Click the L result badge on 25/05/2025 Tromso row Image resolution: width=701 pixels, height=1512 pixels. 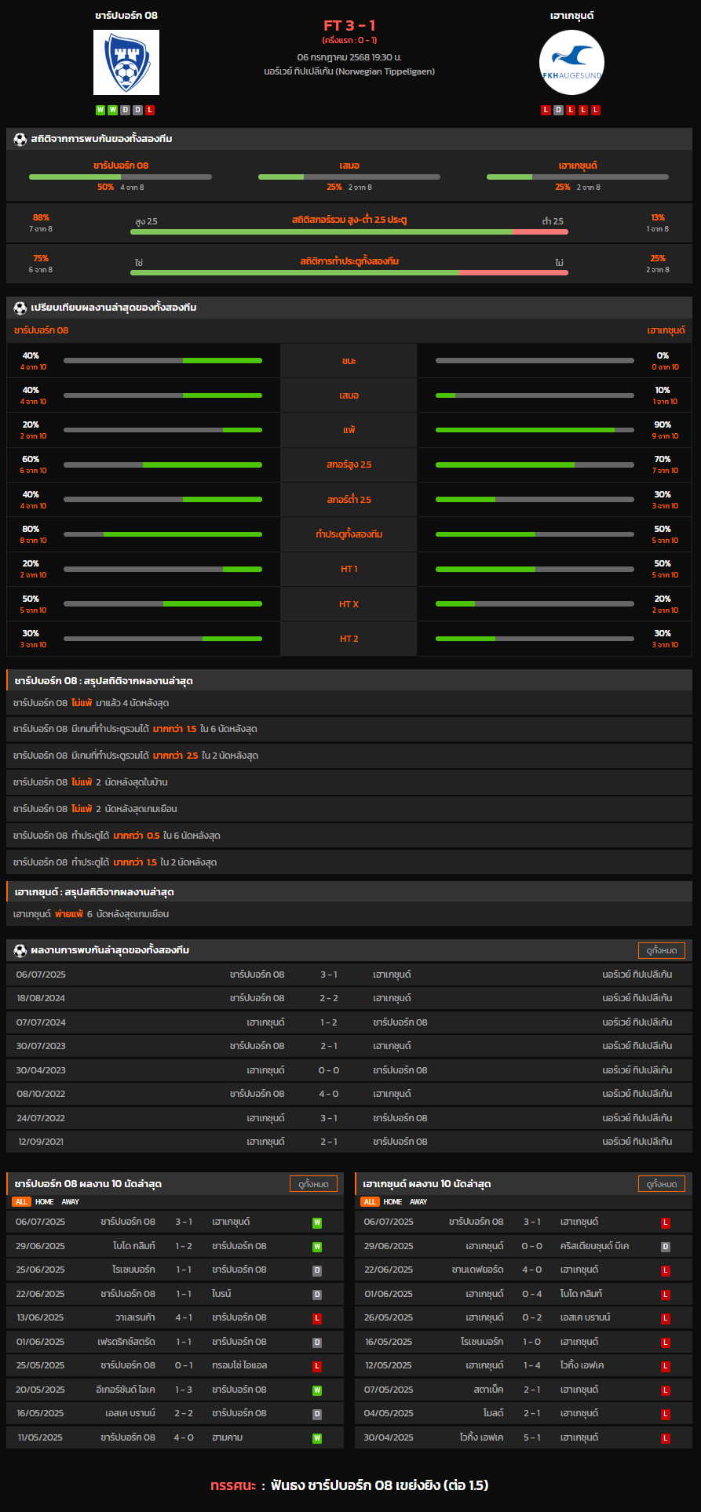[x=317, y=1366]
